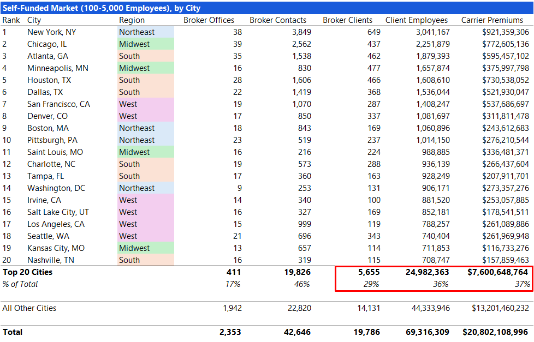Click the Broker Clients column header
Image resolution: width=534 pixels, height=342 pixels.
[x=348, y=20]
